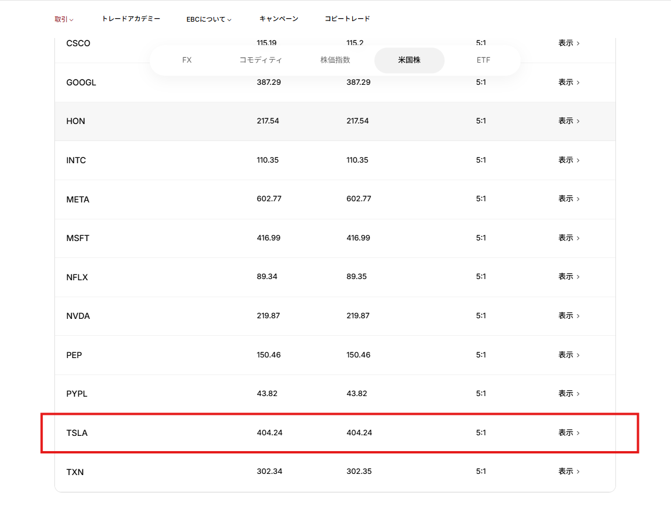
Task: Click TXN price 302.34
Action: point(270,472)
